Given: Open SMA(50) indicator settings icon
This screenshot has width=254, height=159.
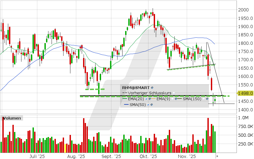Looking at the screenshot, I should tap(152, 104).
